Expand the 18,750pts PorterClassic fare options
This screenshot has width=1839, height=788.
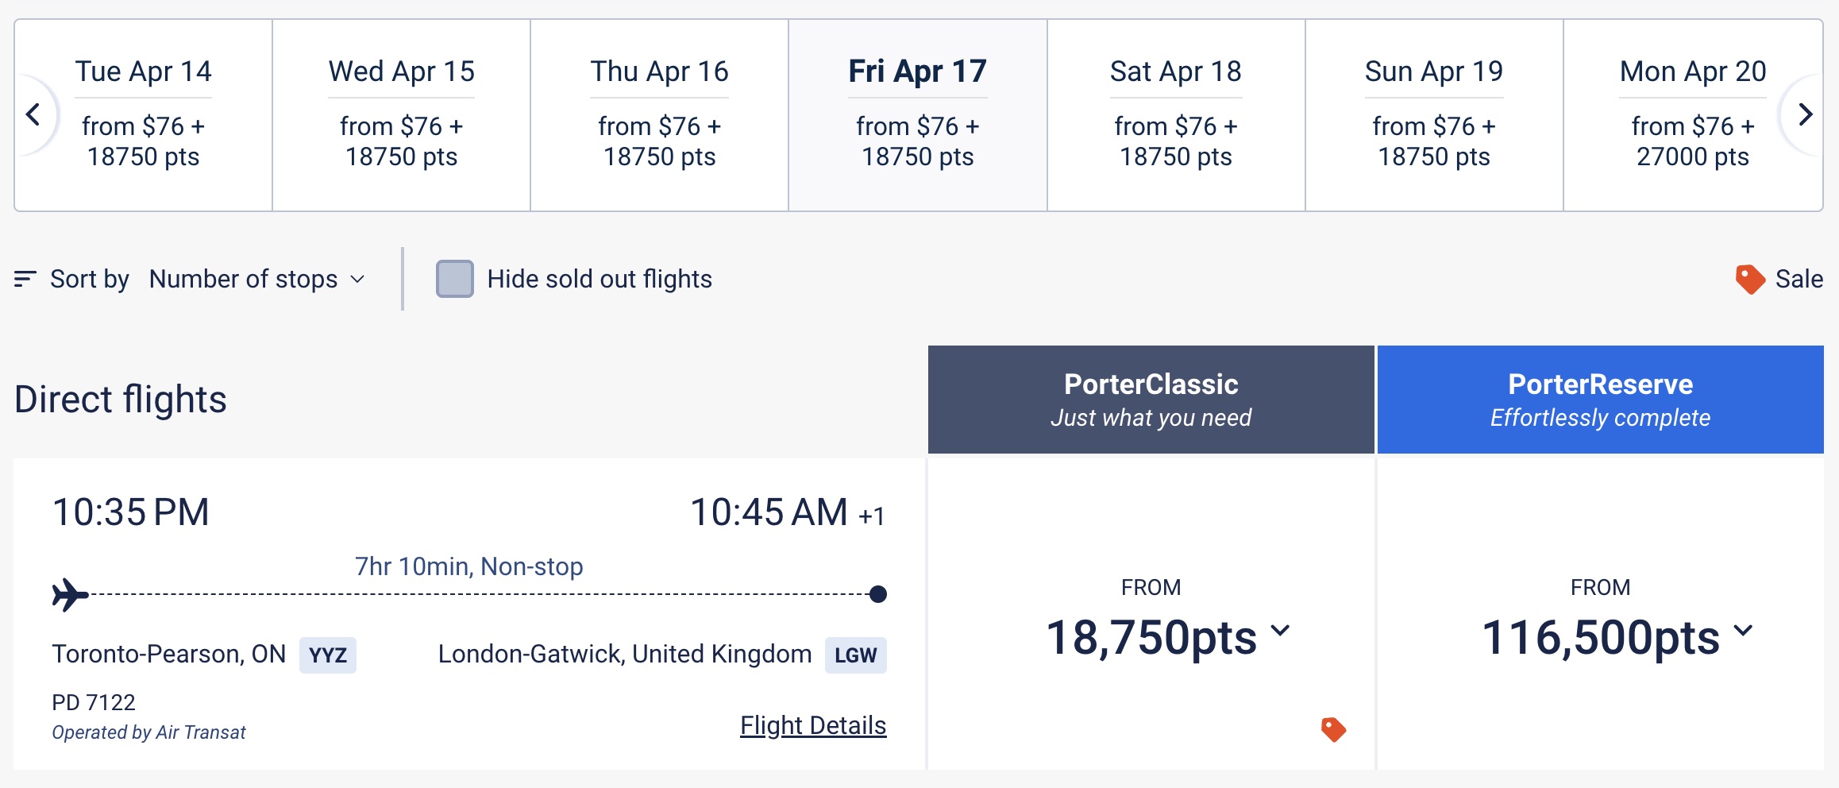[1280, 631]
